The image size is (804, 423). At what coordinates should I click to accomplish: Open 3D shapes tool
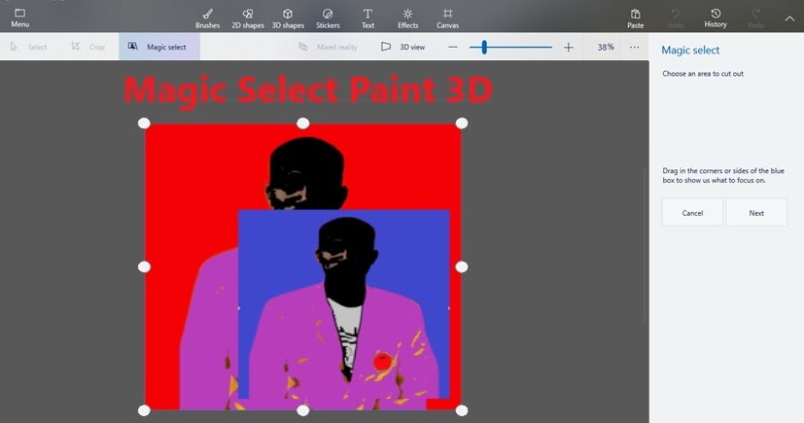pyautogui.click(x=288, y=18)
